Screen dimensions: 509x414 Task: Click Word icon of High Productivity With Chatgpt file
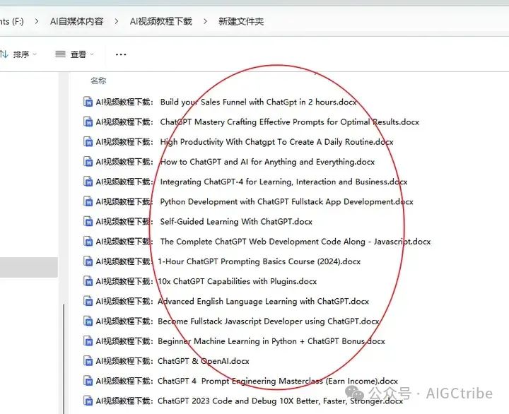pyautogui.click(x=88, y=141)
